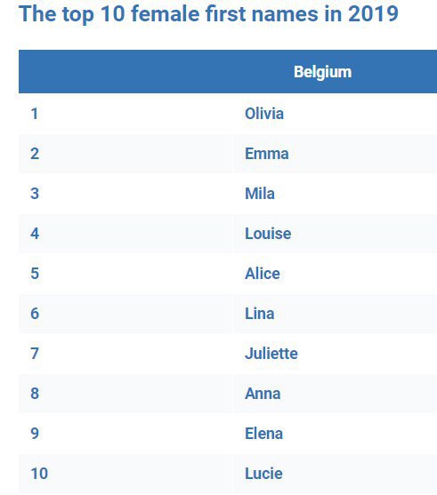The height and width of the screenshot is (495, 437).
Task: Click rank number 9 cell
Action: pos(125,434)
